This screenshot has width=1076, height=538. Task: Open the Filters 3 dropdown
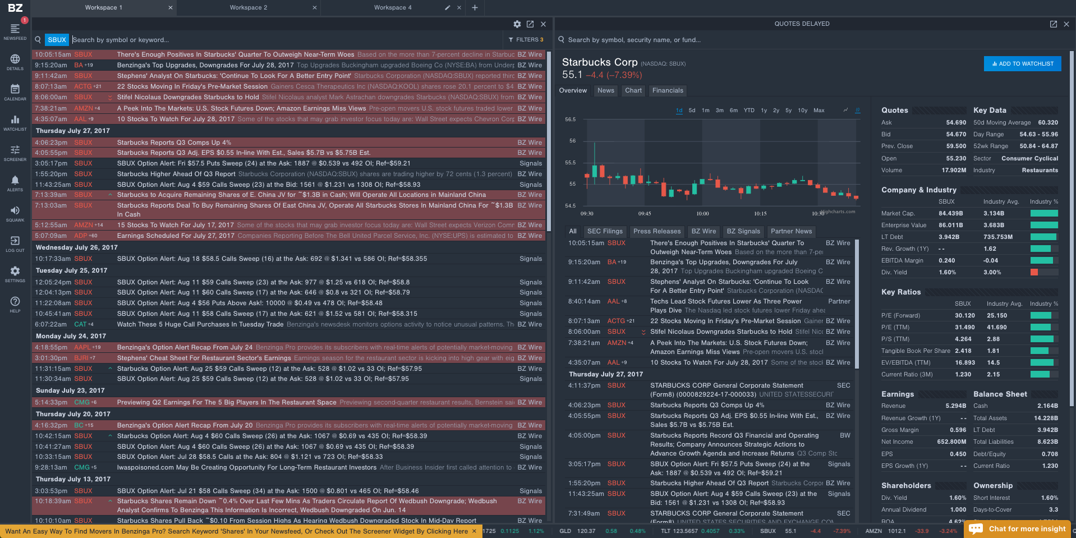526,40
